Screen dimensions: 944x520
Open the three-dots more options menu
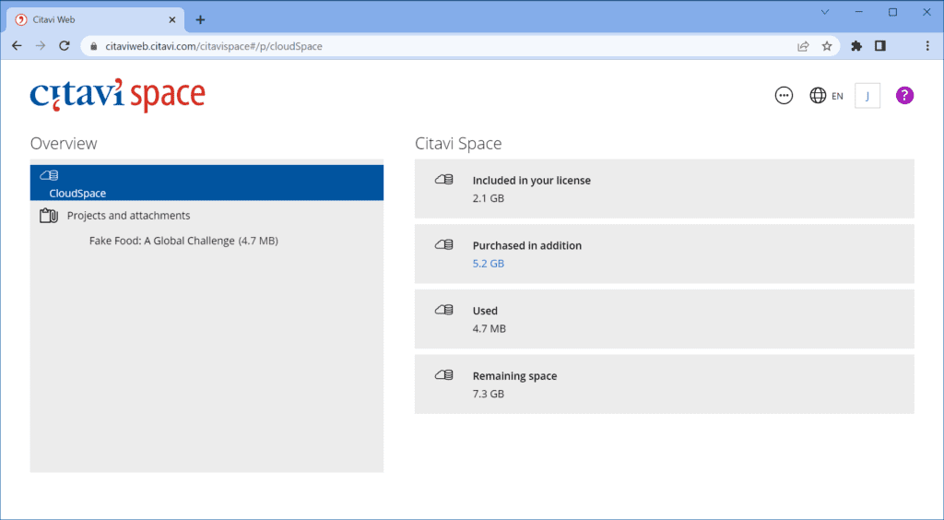tap(784, 96)
